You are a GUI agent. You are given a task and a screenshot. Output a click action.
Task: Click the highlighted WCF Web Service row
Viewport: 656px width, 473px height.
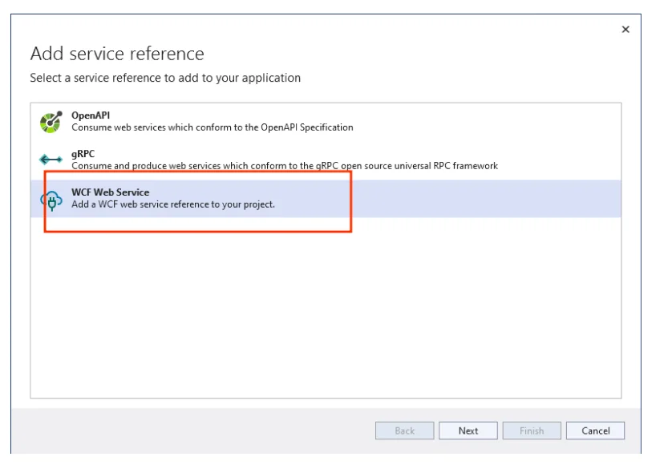(x=321, y=198)
